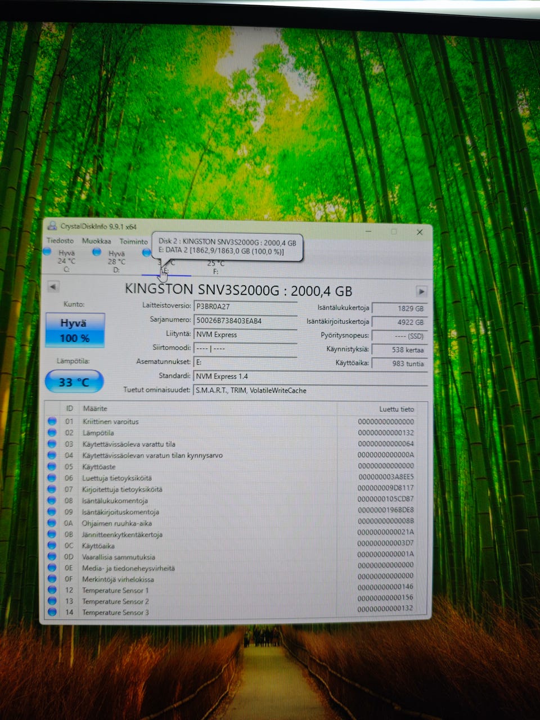
Task: Click the Hyvä status icon for drive C:
Action: pyautogui.click(x=47, y=251)
